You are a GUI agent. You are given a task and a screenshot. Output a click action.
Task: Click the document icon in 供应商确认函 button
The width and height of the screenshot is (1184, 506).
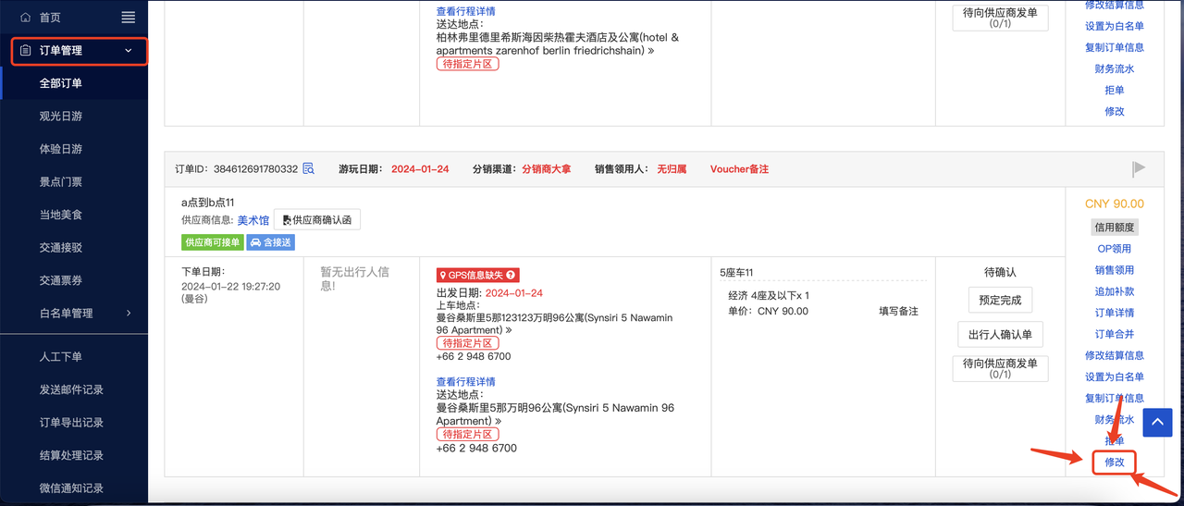click(x=287, y=220)
